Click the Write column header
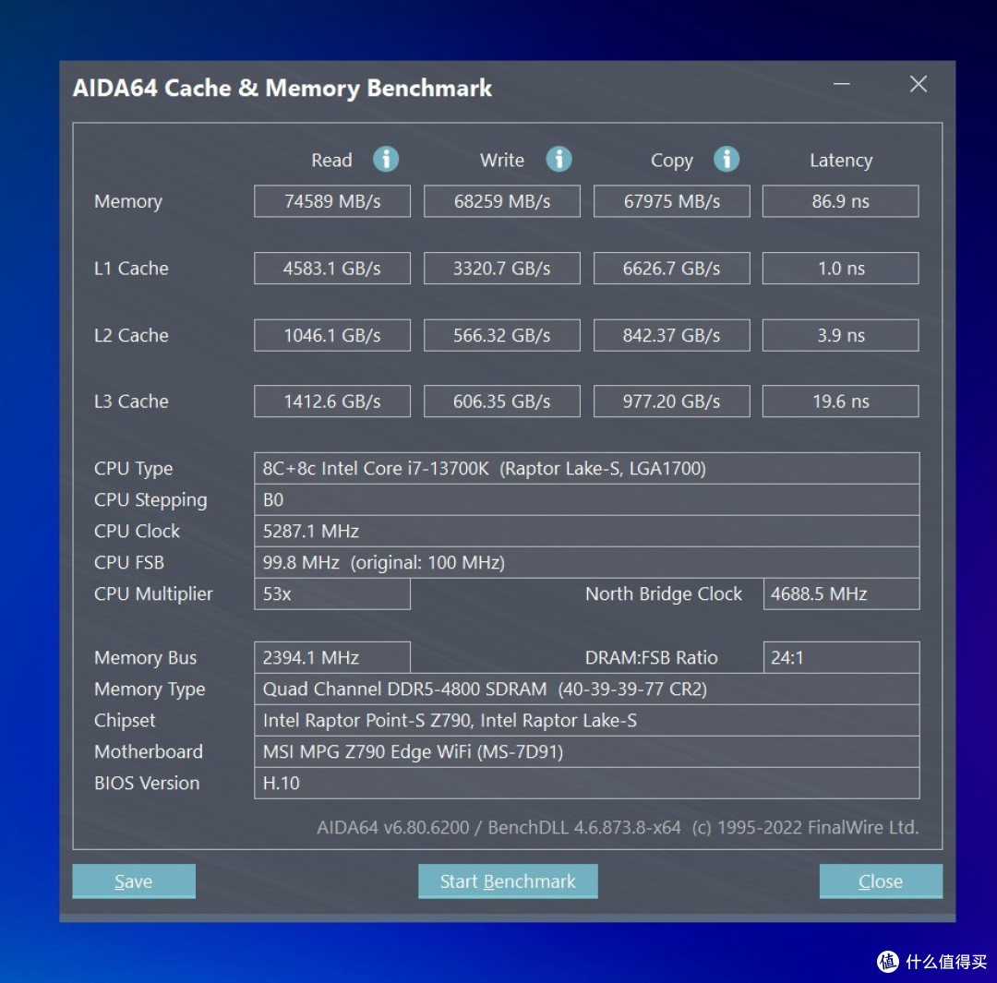The height and width of the screenshot is (983, 997). pos(501,161)
